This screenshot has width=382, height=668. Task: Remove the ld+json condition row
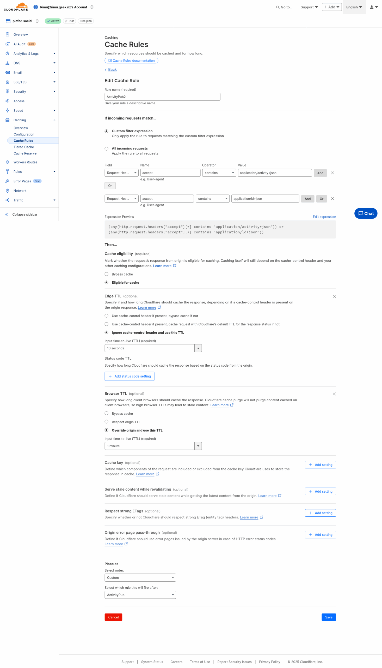pyautogui.click(x=332, y=199)
